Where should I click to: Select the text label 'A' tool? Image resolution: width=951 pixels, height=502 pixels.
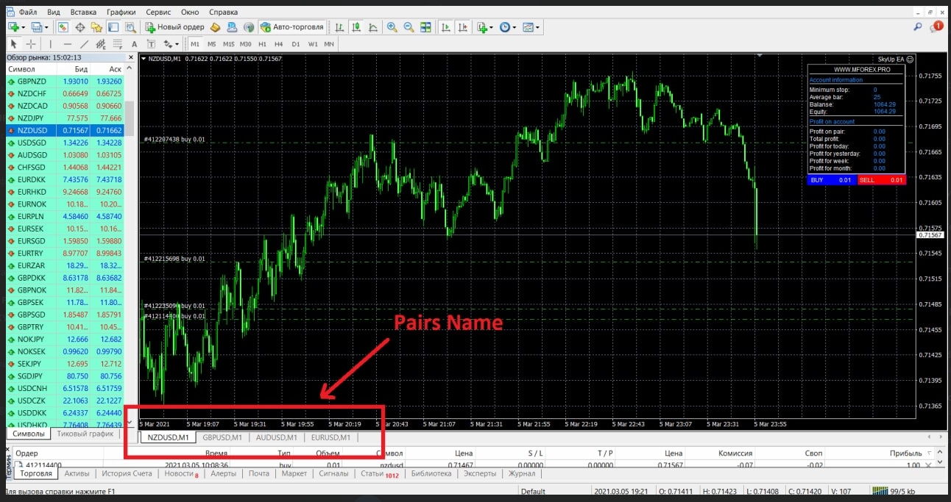point(134,44)
